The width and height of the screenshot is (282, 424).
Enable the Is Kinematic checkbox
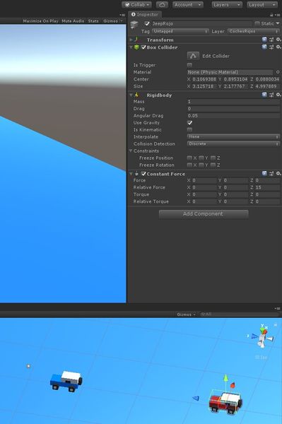tap(189, 130)
